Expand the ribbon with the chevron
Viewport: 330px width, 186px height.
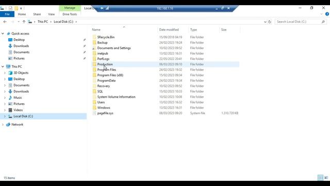tap(321, 14)
